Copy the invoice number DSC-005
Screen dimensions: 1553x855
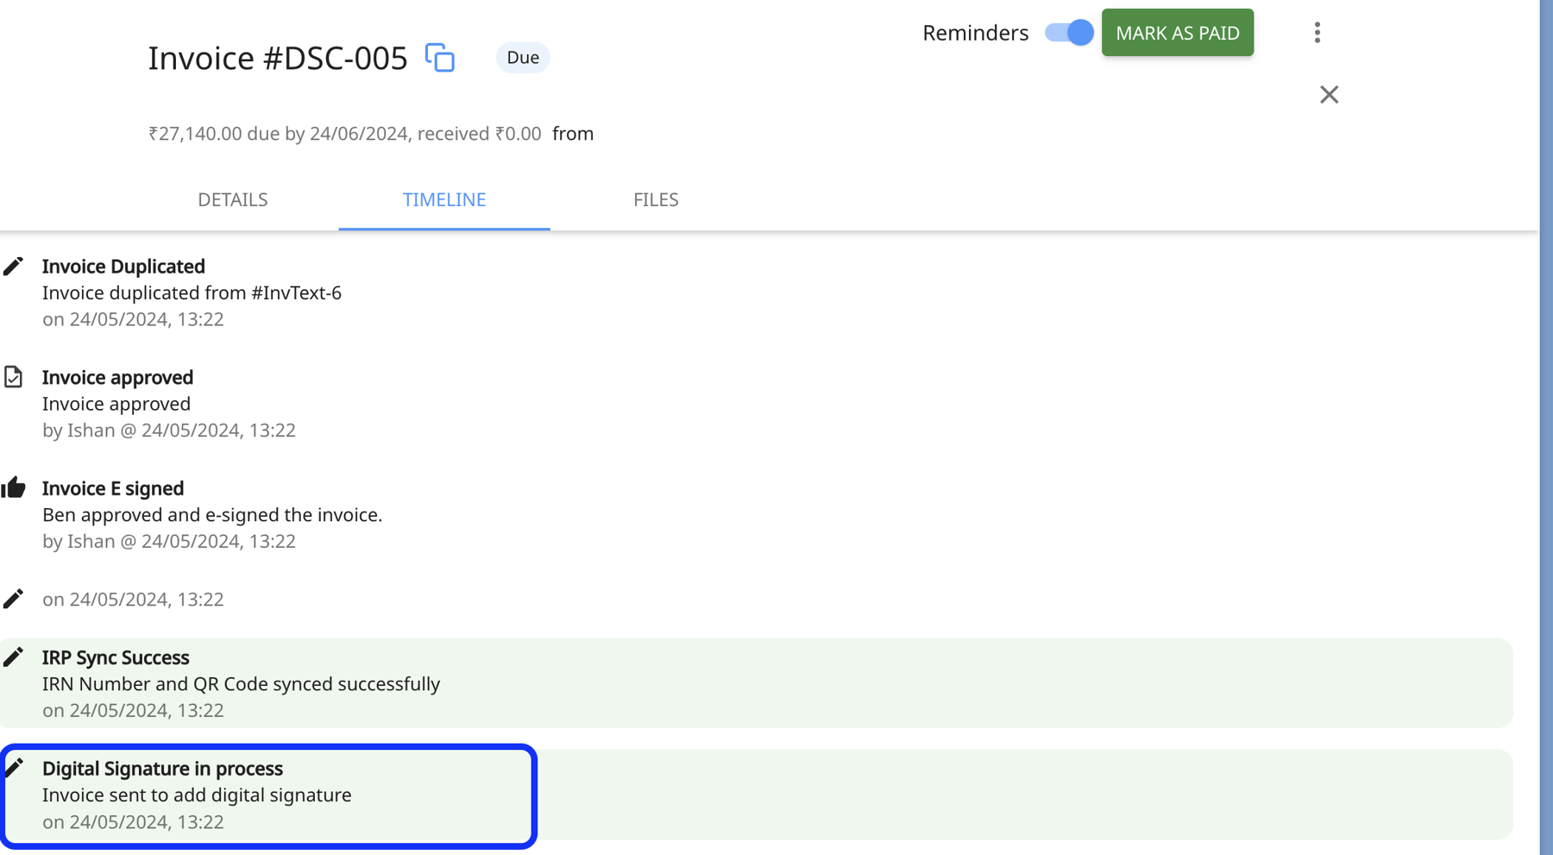[x=441, y=57]
